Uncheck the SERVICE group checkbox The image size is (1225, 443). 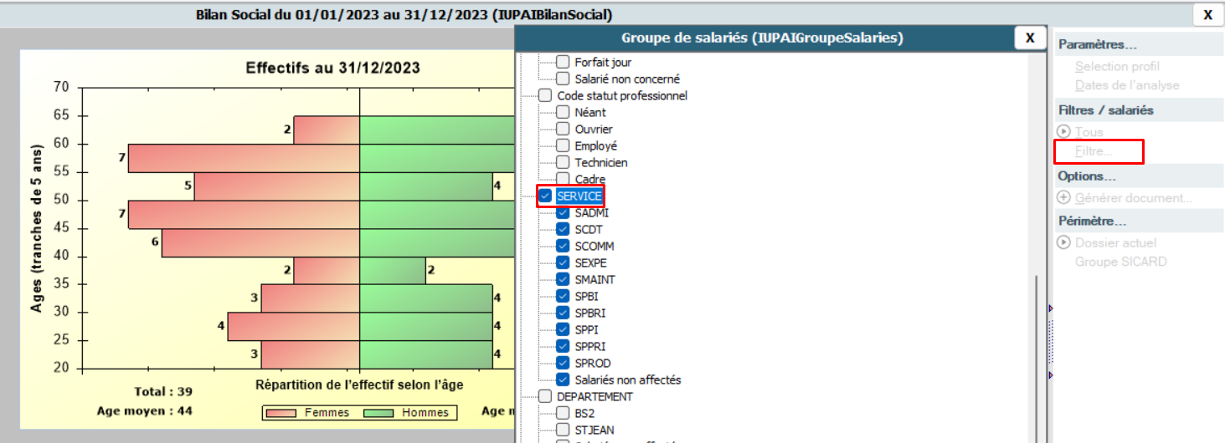545,196
